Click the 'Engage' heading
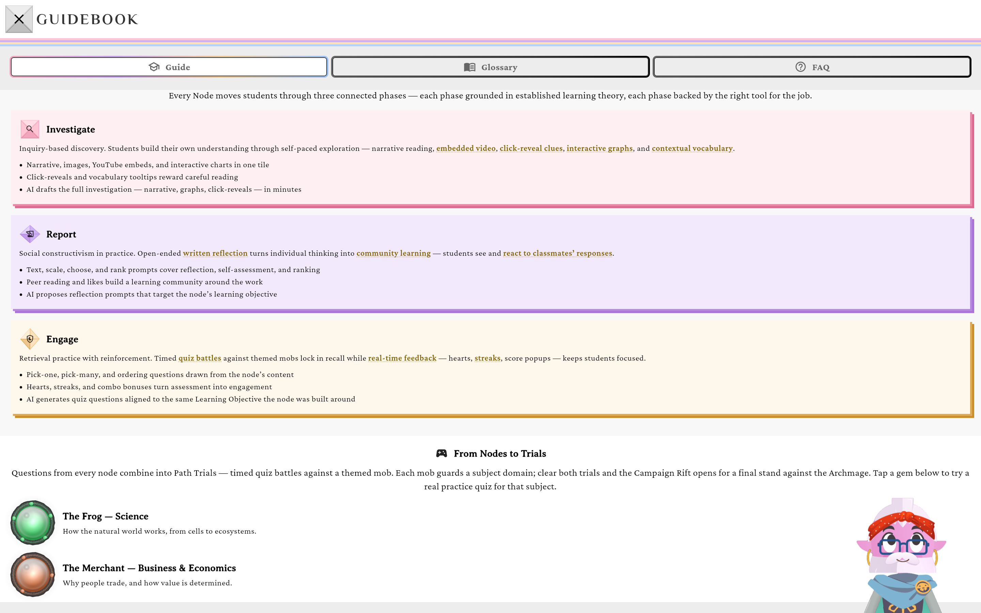 click(x=62, y=339)
